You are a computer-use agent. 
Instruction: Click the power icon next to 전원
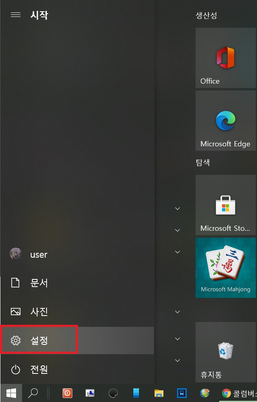point(16,369)
